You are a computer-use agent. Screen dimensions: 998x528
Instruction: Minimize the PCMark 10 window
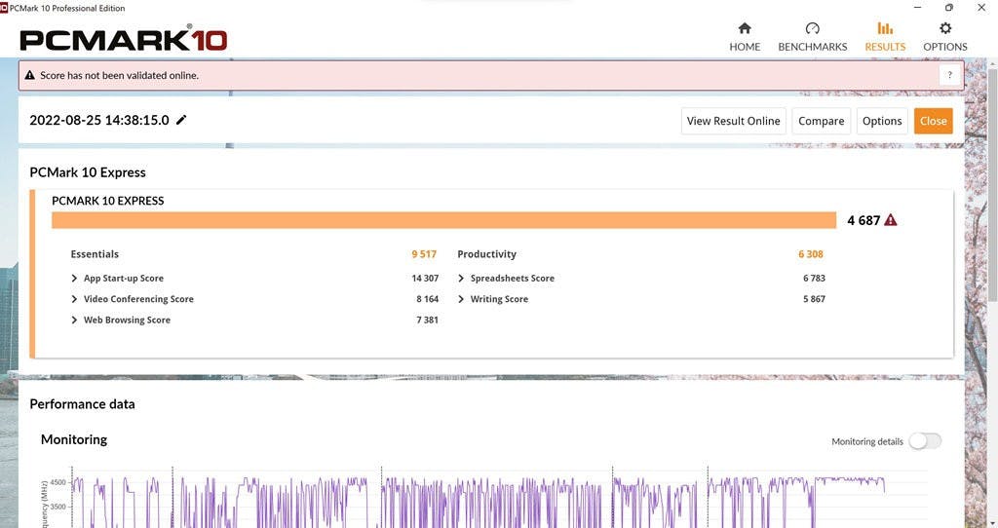point(917,8)
